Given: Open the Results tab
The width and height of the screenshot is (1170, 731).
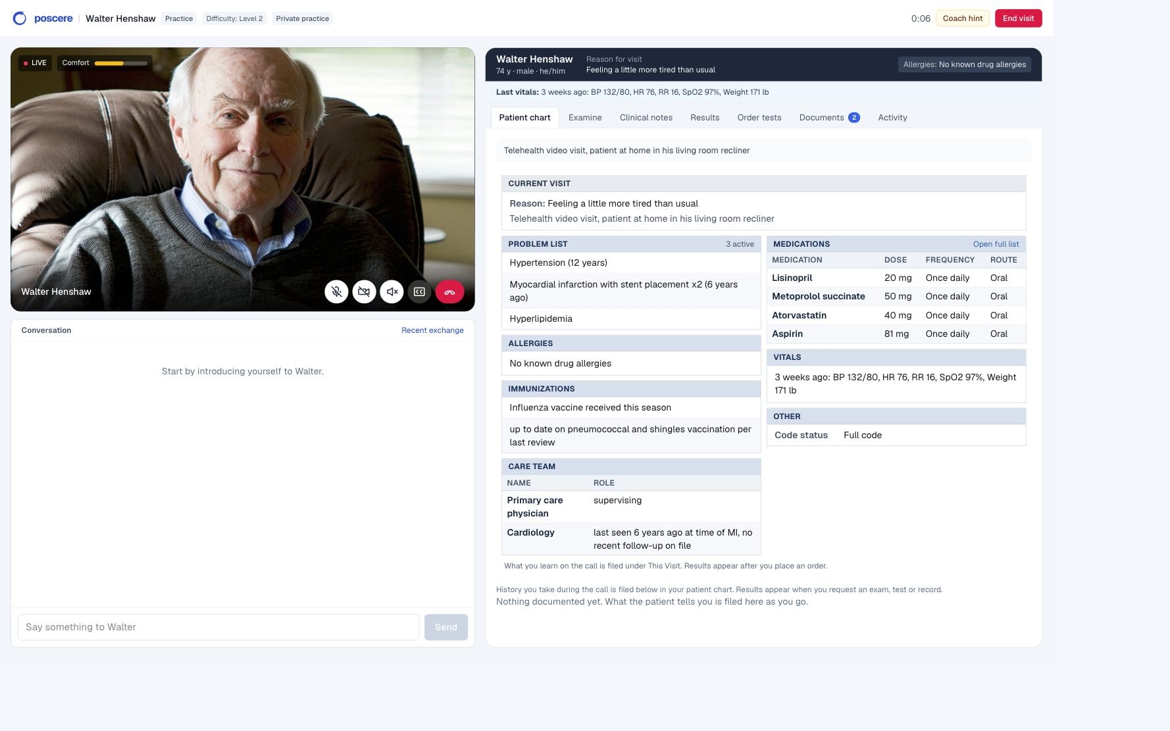Looking at the screenshot, I should pos(705,118).
